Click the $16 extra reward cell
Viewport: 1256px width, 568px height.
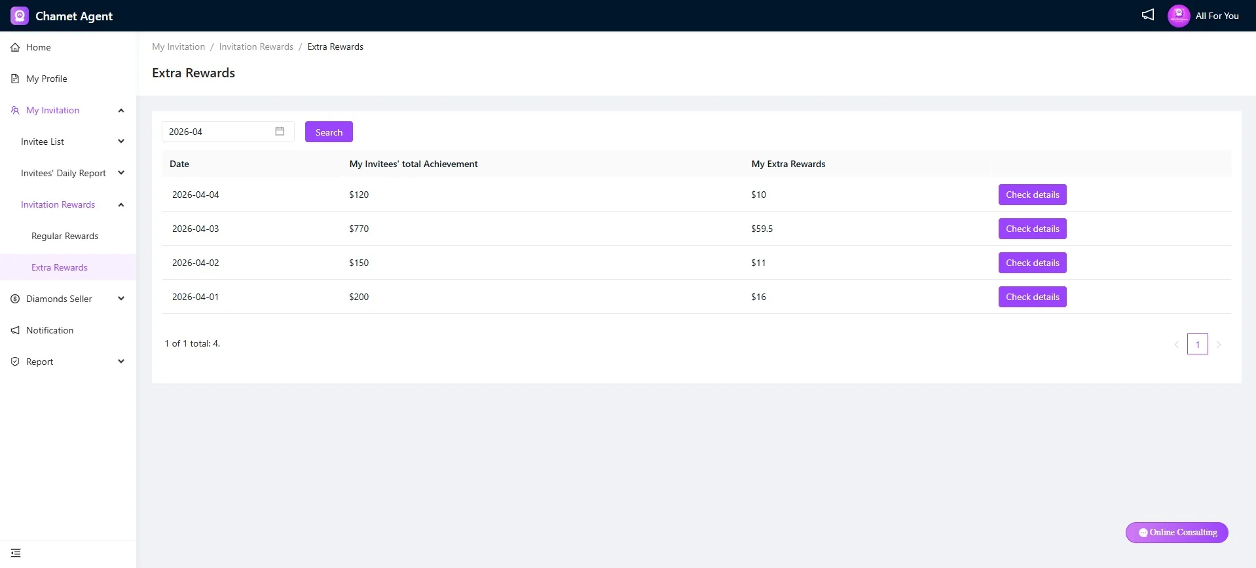[758, 297]
